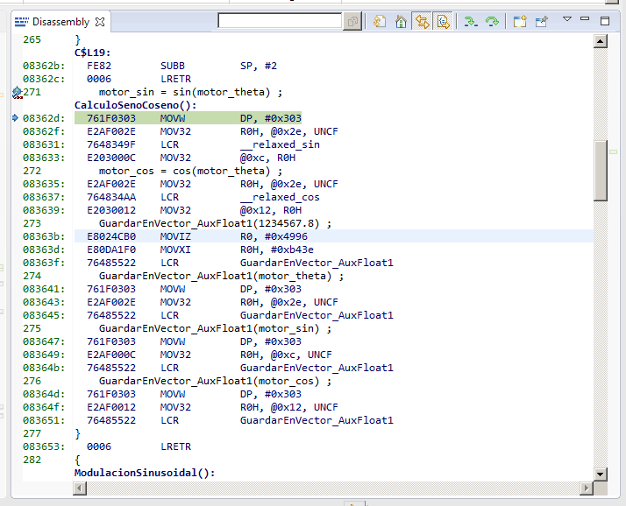Click the disabled Go button beside the address field
This screenshot has height=506, width=626.
[352, 21]
